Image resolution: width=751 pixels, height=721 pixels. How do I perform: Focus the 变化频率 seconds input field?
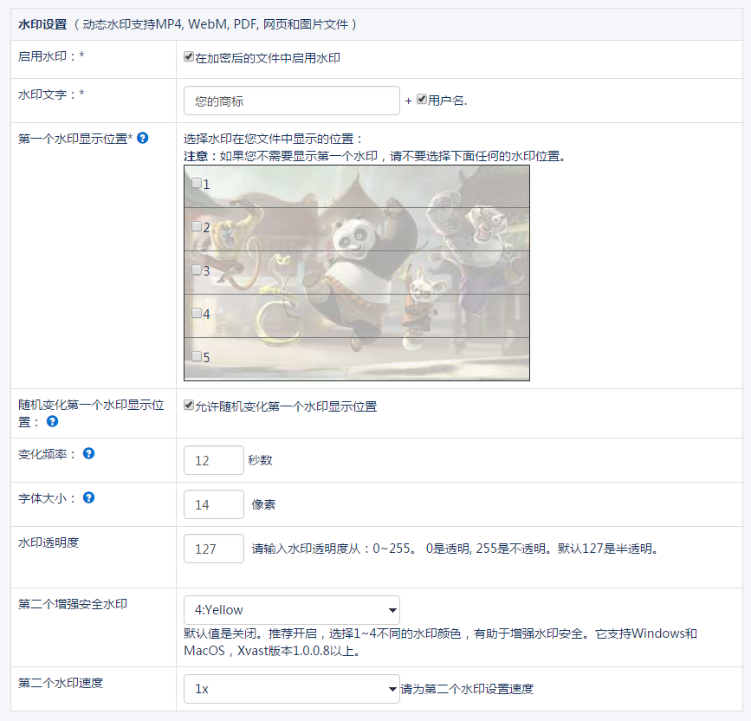coord(214,460)
